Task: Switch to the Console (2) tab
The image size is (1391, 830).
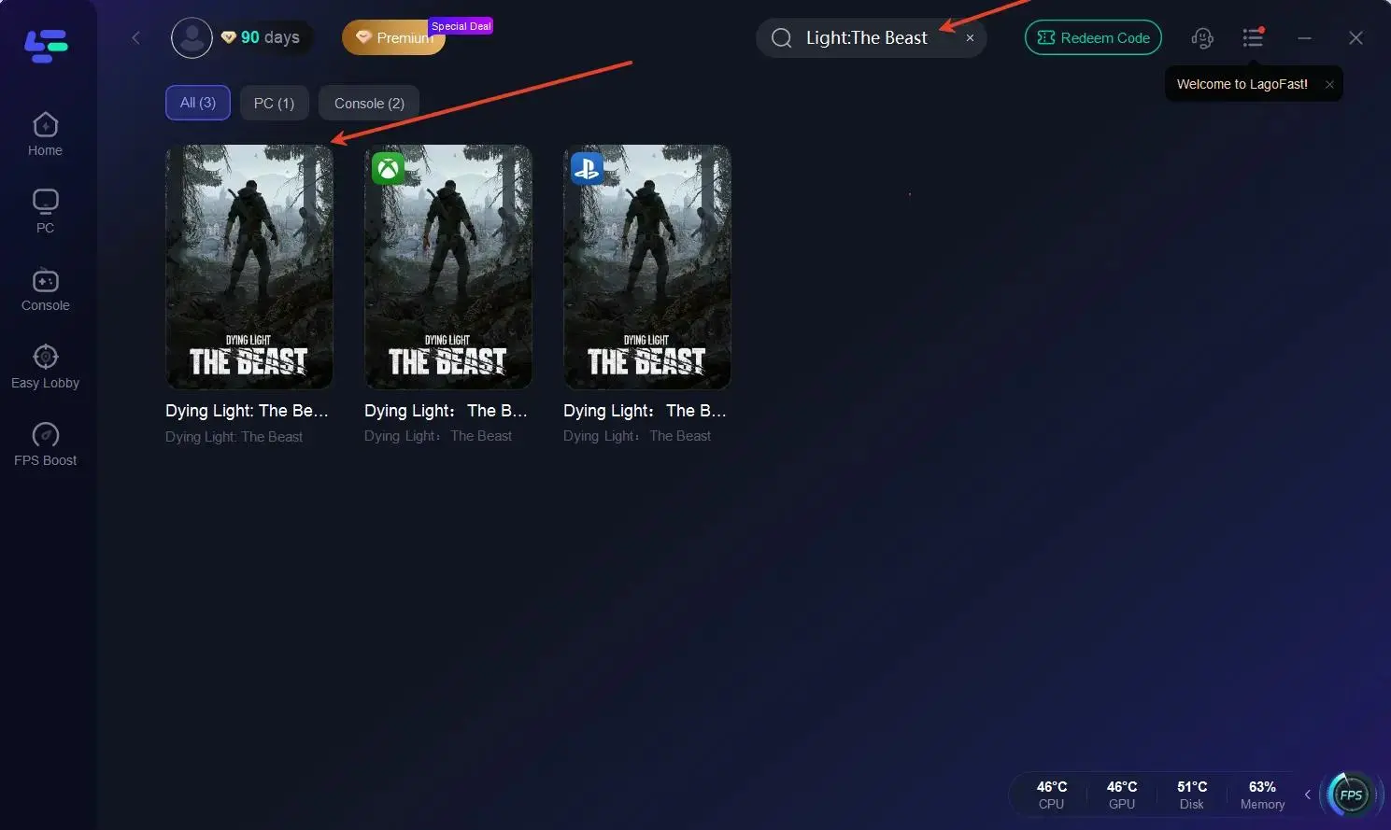Action: [x=369, y=104]
